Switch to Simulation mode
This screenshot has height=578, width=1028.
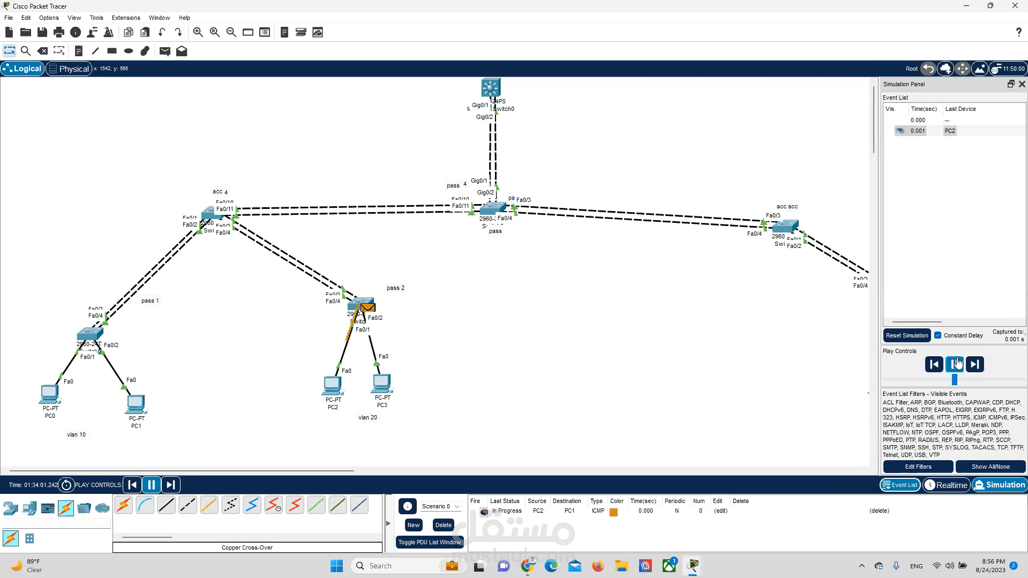(1000, 485)
